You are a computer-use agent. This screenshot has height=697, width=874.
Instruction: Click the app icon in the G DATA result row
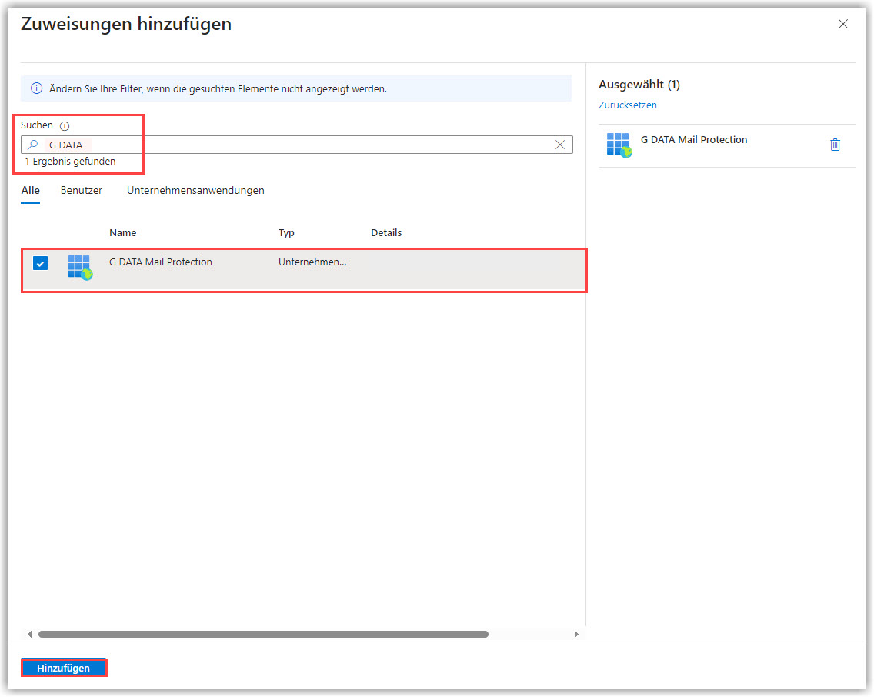tap(80, 268)
